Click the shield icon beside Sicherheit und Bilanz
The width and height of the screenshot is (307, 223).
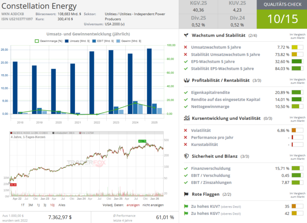click(186, 156)
